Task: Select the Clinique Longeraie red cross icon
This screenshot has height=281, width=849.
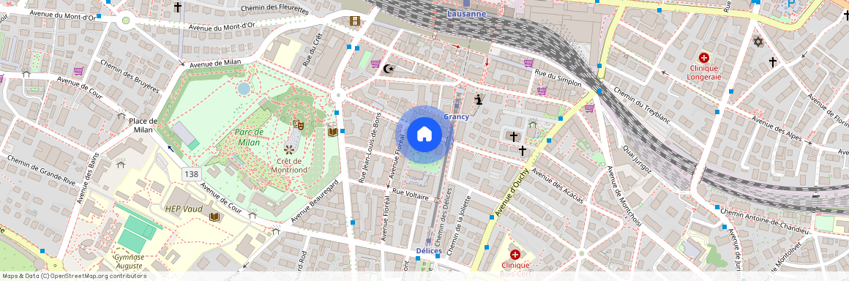Action: (x=703, y=57)
